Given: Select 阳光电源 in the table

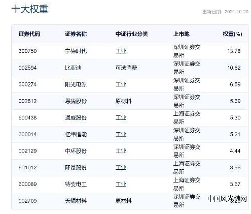Looking at the screenshot, I should 76,84.
